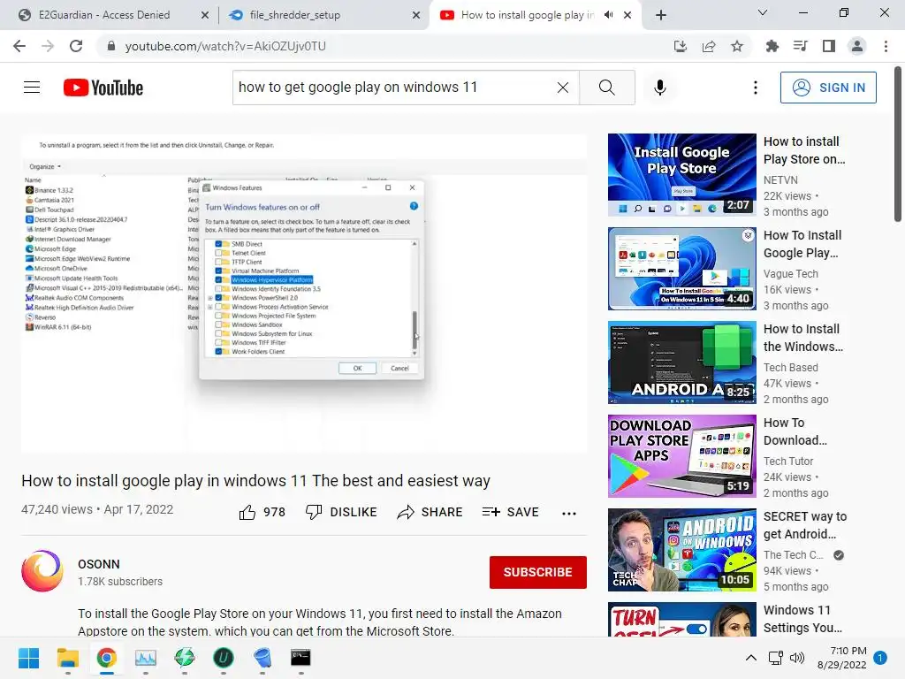The height and width of the screenshot is (679, 905).
Task: Open 'How To Install Google Play…' title
Action: coord(802,244)
